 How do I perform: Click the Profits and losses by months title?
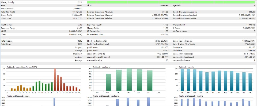point(191,96)
